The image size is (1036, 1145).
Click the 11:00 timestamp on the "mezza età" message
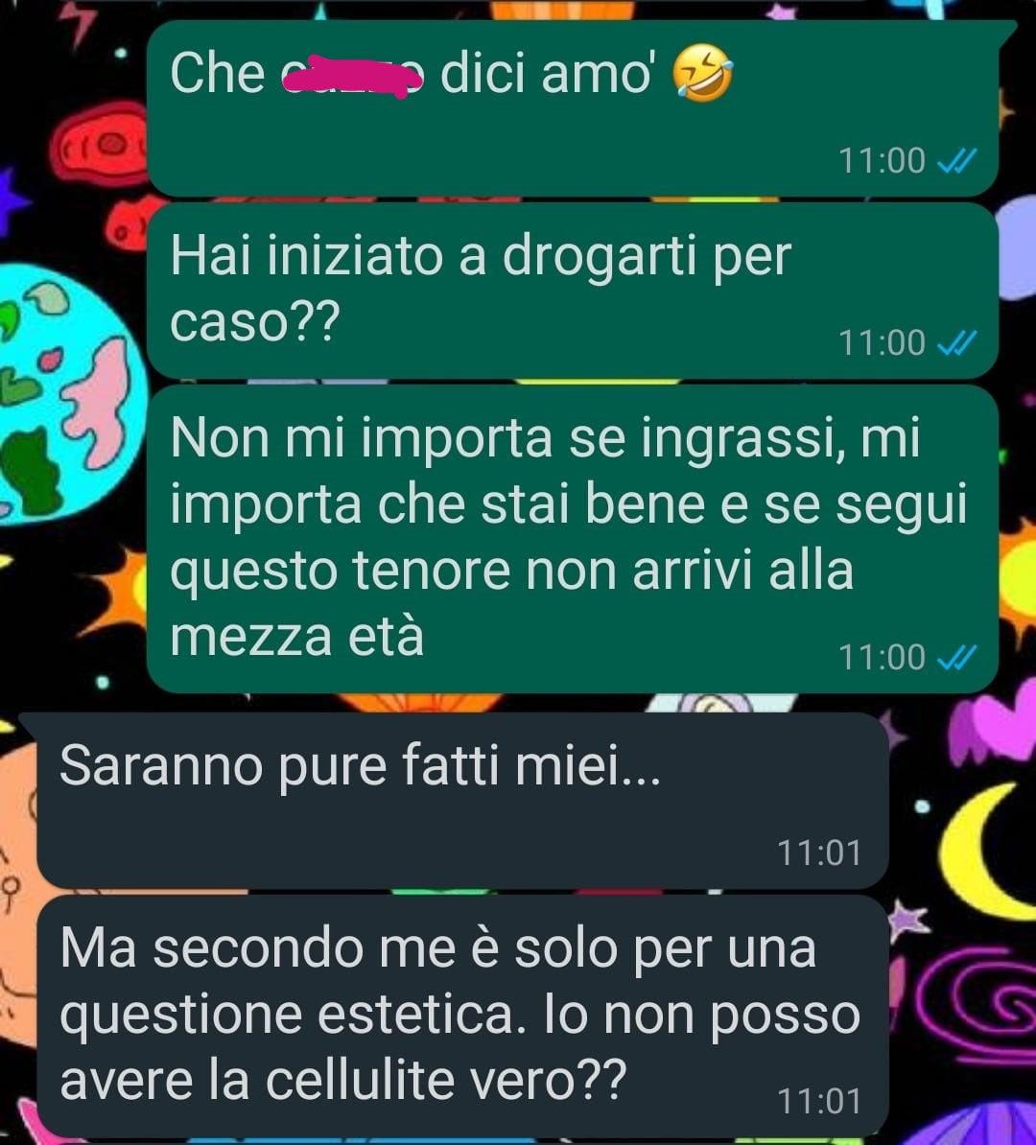coord(882,658)
